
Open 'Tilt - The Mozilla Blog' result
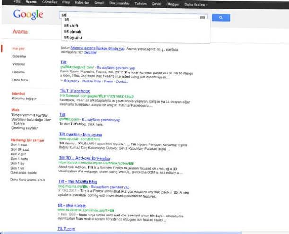click(x=78, y=181)
